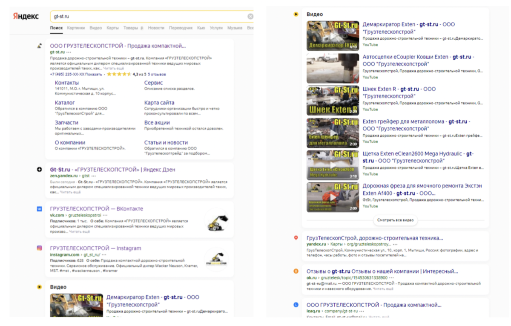
Task: Switch to the Музыка tab
Action: (x=235, y=28)
